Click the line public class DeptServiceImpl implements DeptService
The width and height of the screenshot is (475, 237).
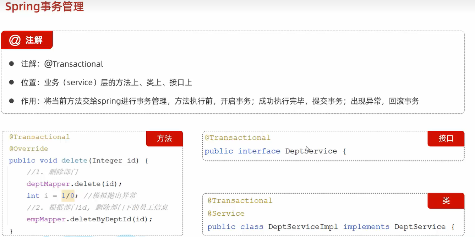[331, 227]
